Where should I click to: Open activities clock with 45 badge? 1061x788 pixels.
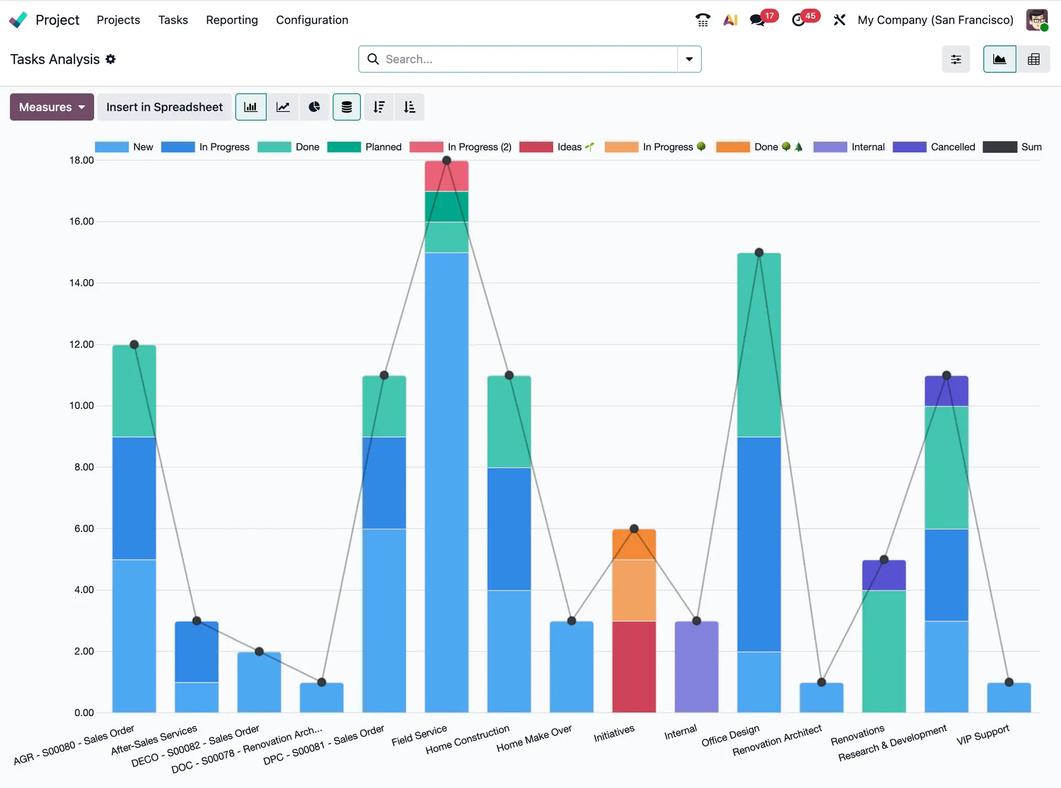(798, 20)
